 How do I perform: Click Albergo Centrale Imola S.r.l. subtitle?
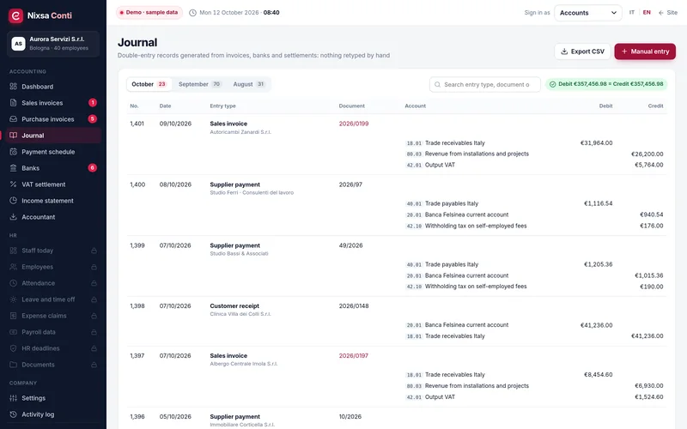click(x=244, y=364)
